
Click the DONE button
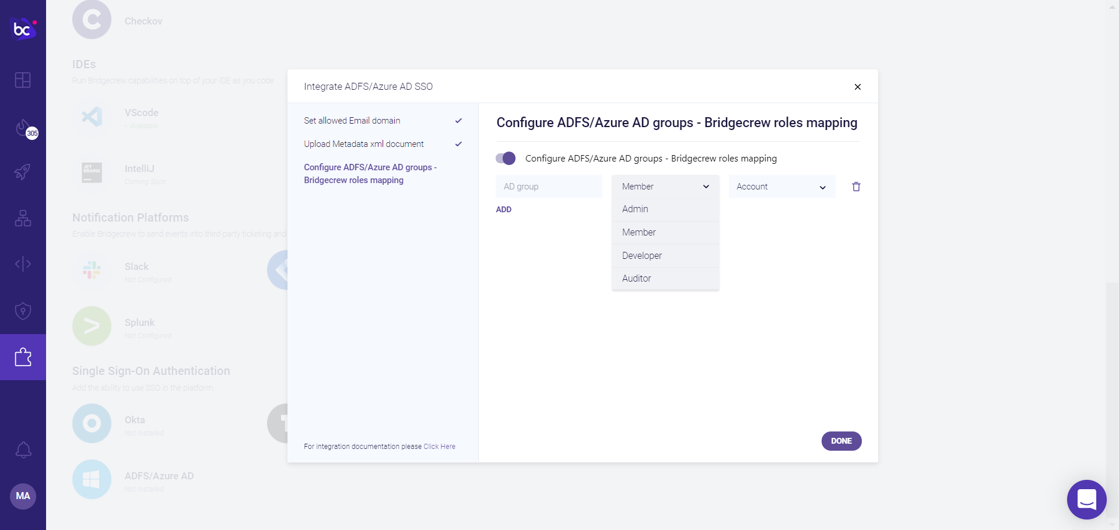(x=841, y=441)
